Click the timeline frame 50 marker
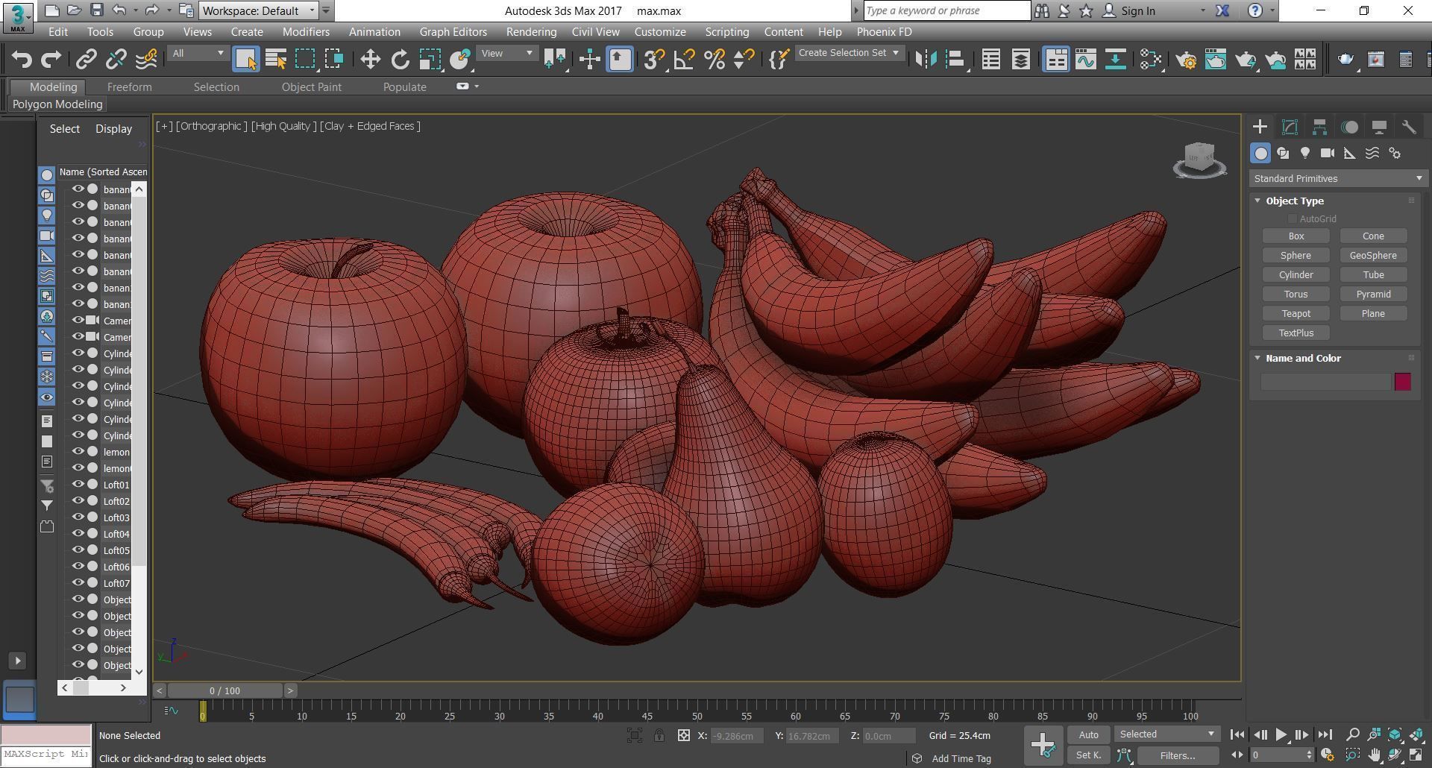 (697, 716)
